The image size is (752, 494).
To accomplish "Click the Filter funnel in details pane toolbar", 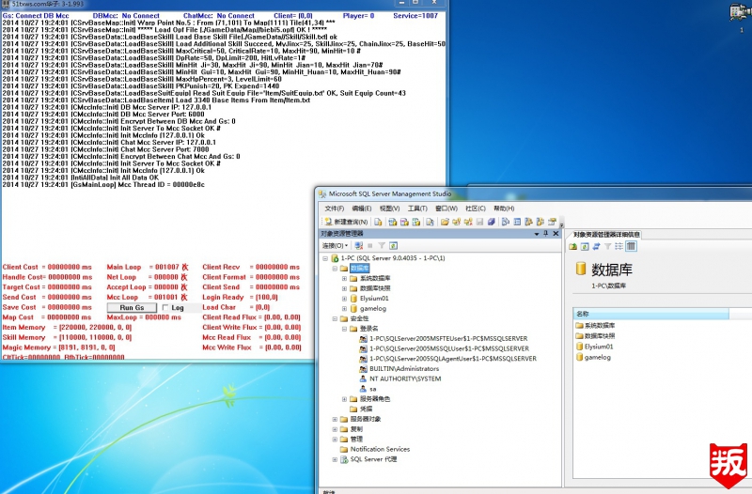I will pos(607,246).
